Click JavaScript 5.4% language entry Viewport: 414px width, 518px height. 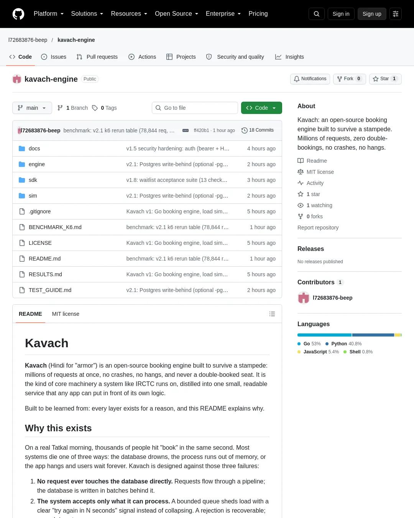(318, 352)
